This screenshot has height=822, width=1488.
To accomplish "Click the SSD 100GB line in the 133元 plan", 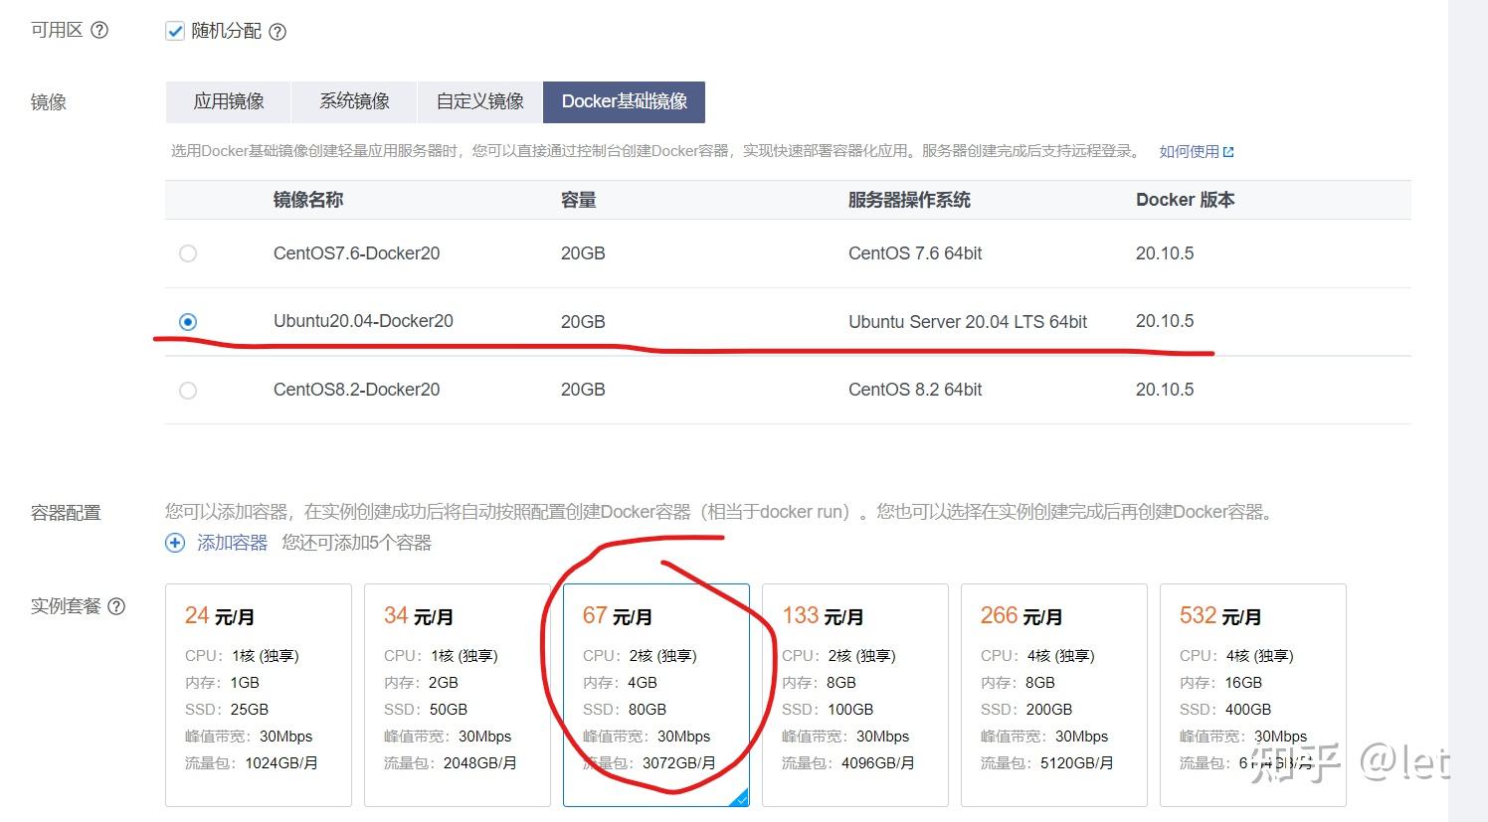I will 828,710.
